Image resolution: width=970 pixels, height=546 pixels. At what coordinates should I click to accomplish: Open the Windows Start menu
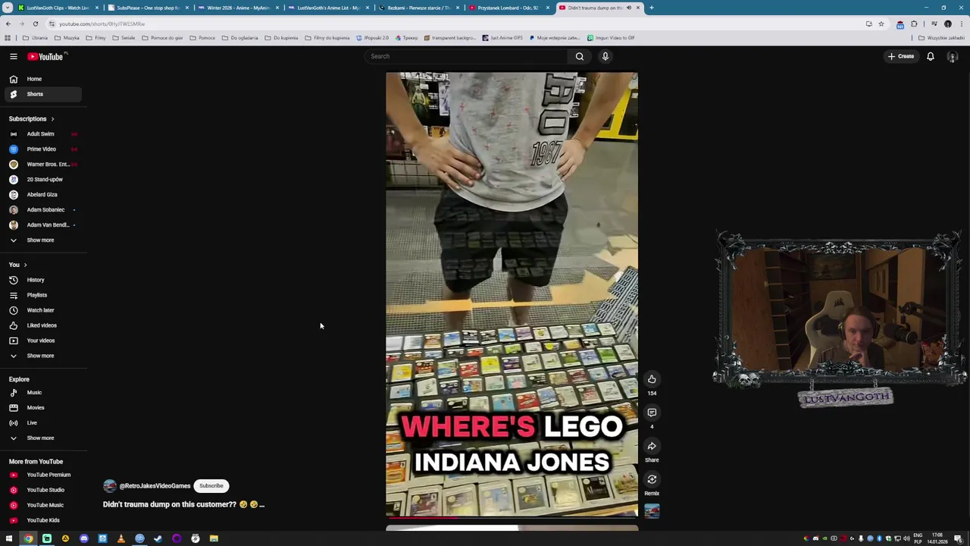pos(9,538)
